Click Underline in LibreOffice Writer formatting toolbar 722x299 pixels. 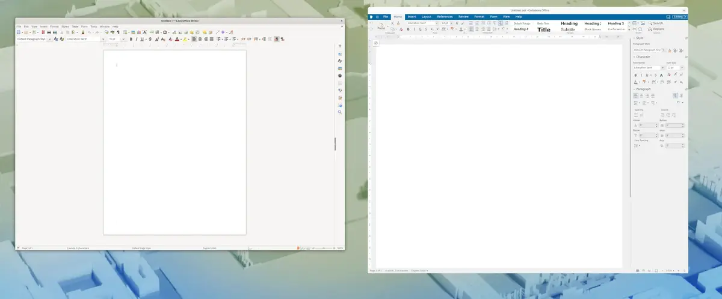click(142, 39)
